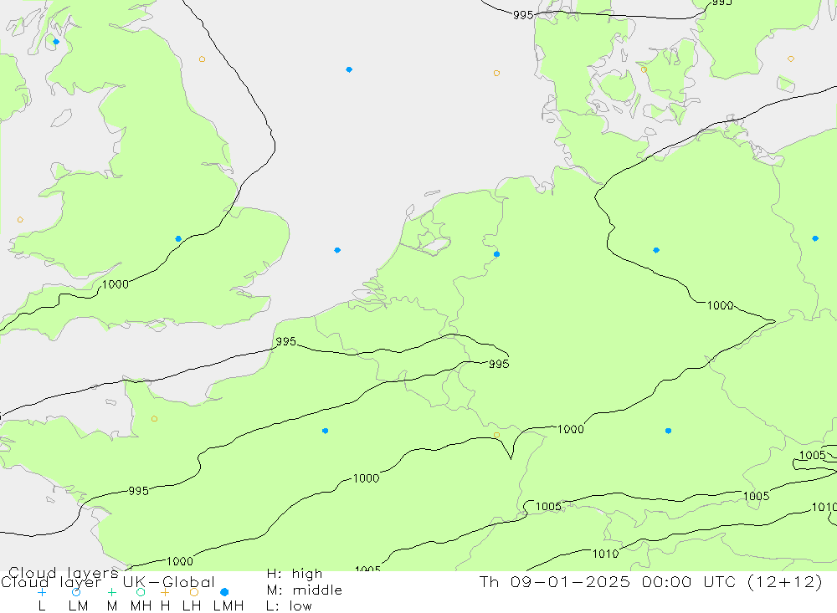Click the 'UK-Global' model label
Image resolution: width=837 pixels, height=613 pixels.
[169, 582]
